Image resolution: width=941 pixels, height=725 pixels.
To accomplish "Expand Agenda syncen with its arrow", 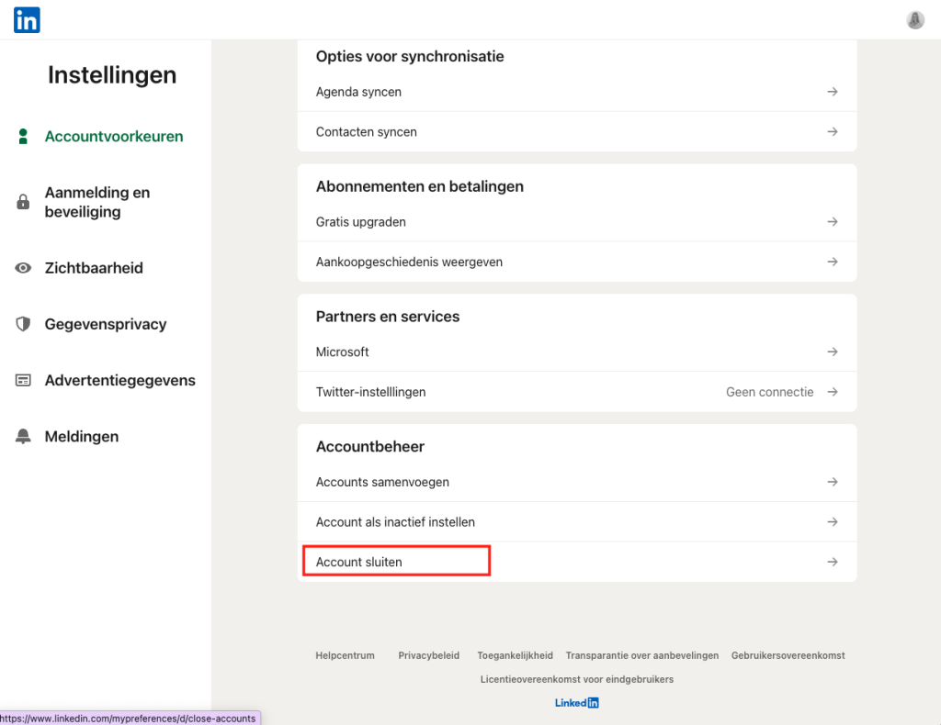I will coord(832,92).
